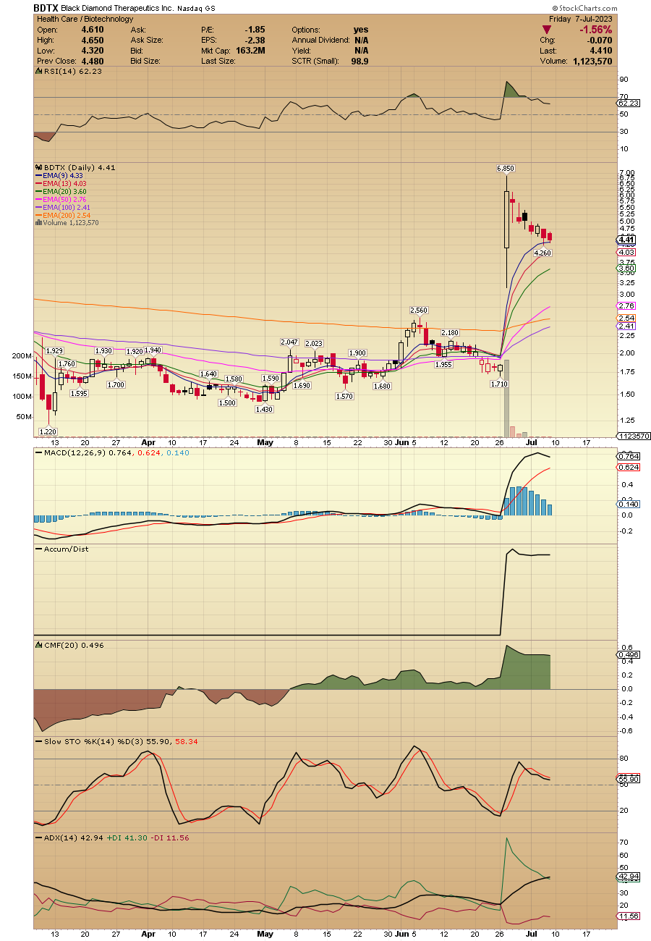Click the 0.496 CMF axis value box
The height and width of the screenshot is (941, 651).
[626, 655]
